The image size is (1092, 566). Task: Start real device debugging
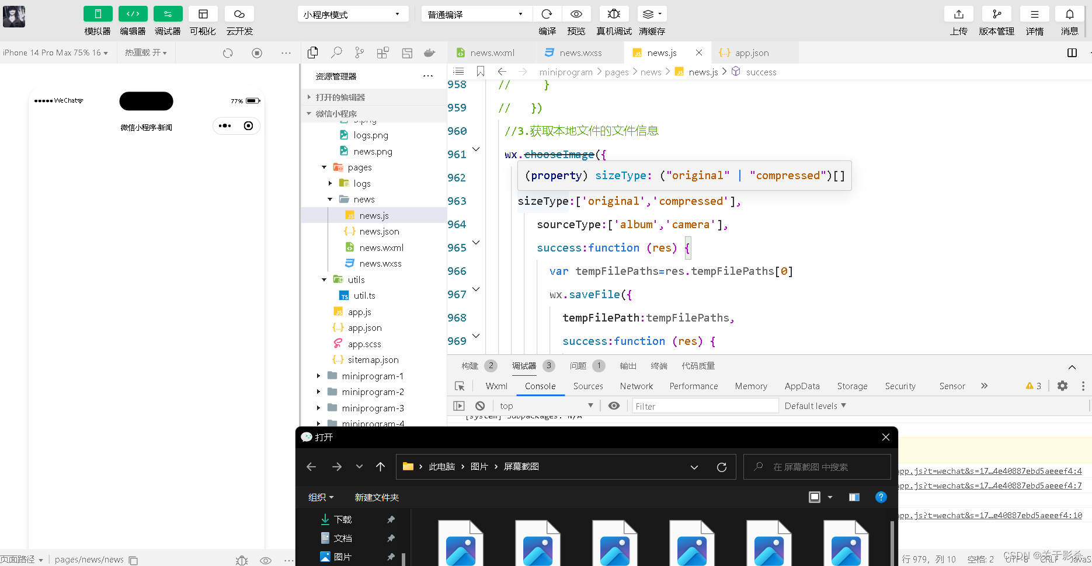point(614,14)
